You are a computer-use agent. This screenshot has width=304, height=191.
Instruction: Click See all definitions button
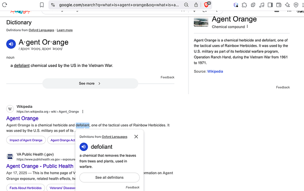(109, 177)
